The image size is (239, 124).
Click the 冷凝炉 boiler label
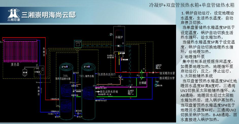[x=119, y=37]
